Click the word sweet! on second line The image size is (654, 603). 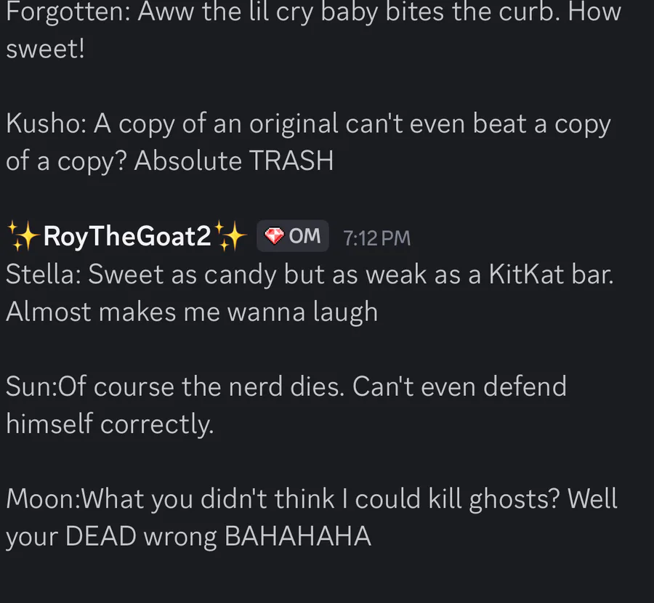[x=46, y=49]
